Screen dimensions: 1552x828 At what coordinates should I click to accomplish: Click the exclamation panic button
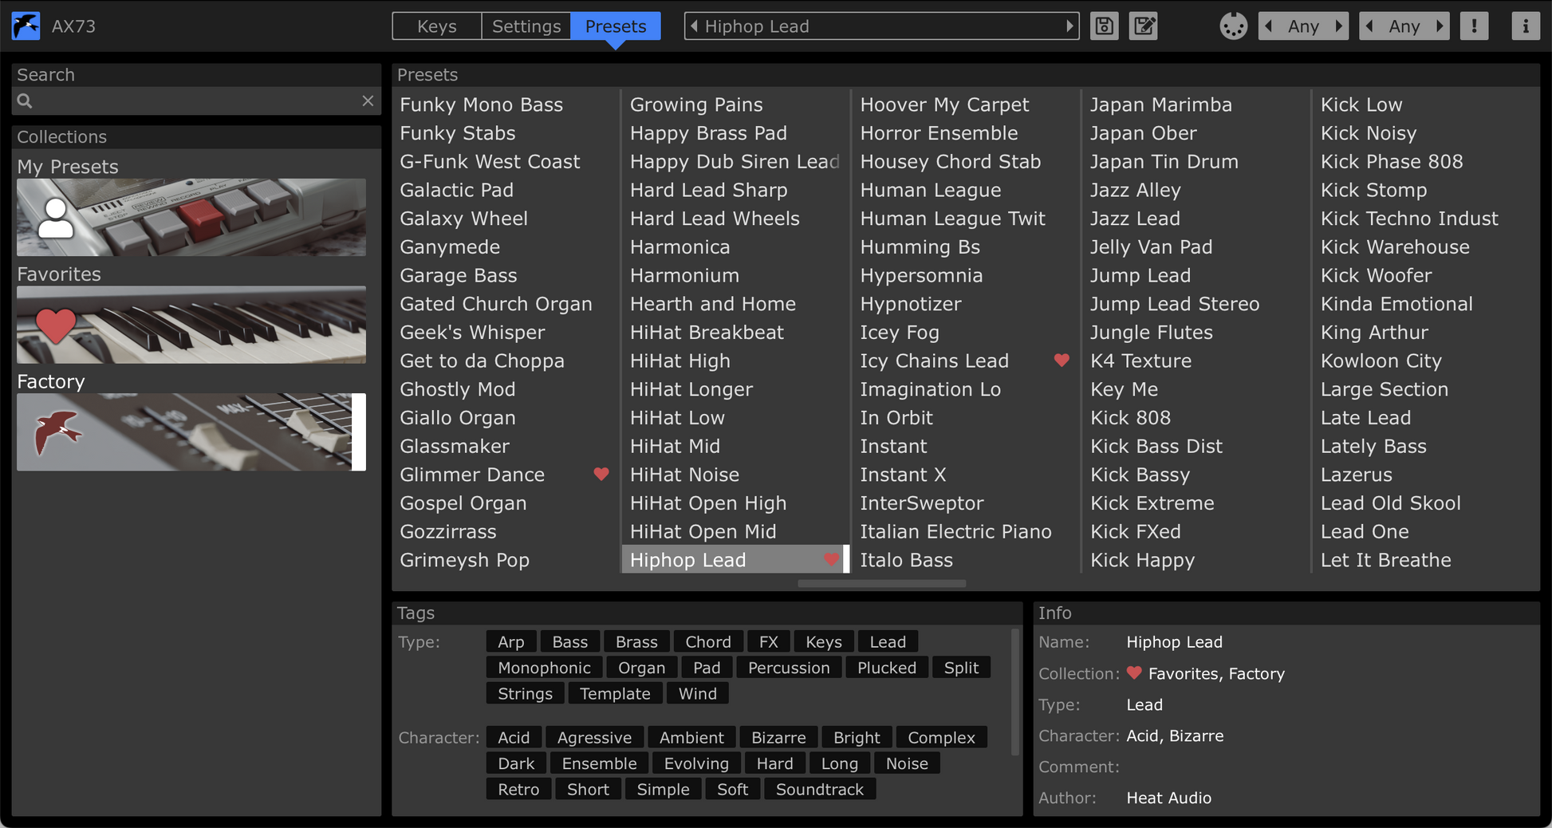1474,26
